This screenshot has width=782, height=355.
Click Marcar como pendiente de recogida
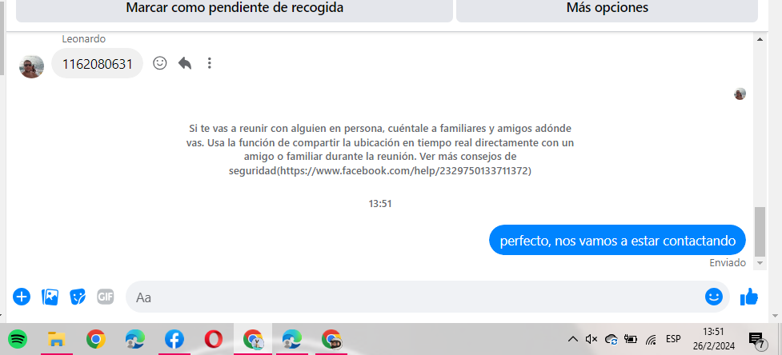coord(235,9)
